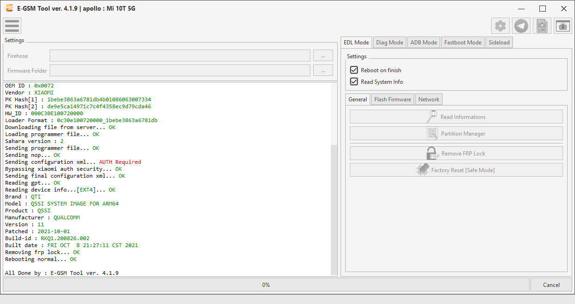575x304 pixels.
Task: Click Removing frp lock... OK line
Action: (x=42, y=252)
